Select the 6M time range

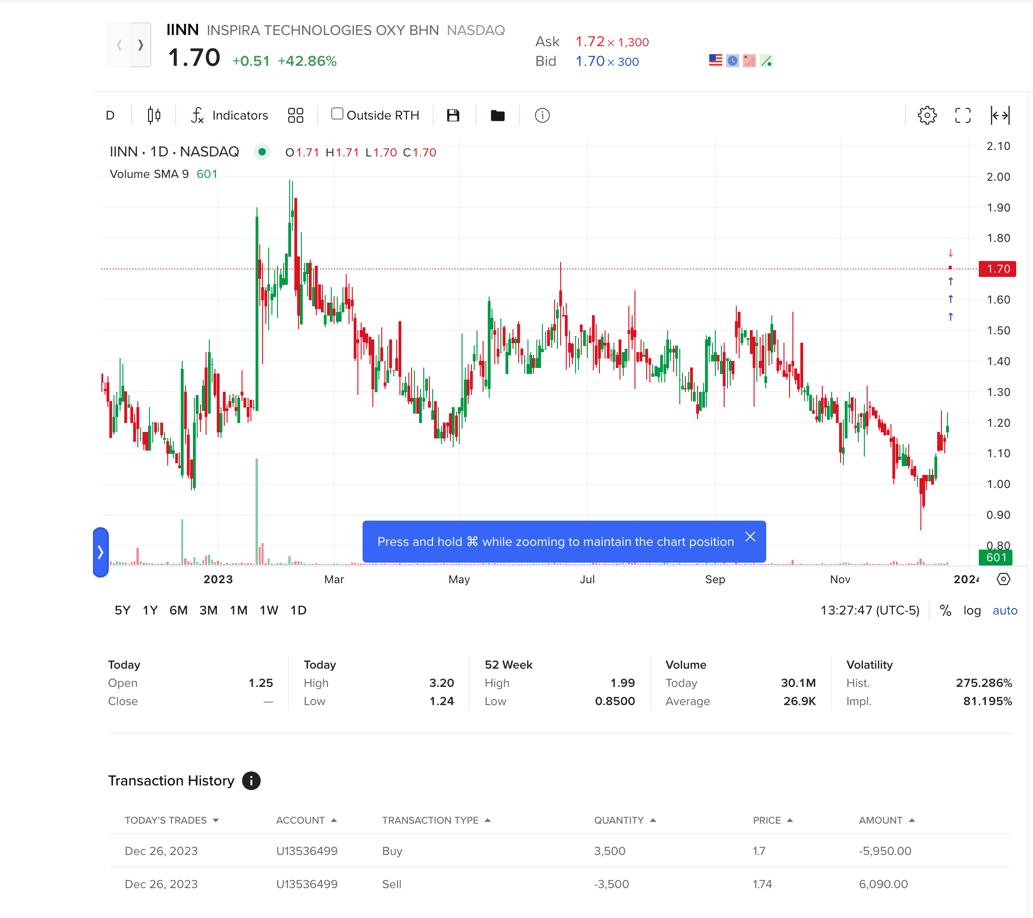click(x=178, y=610)
